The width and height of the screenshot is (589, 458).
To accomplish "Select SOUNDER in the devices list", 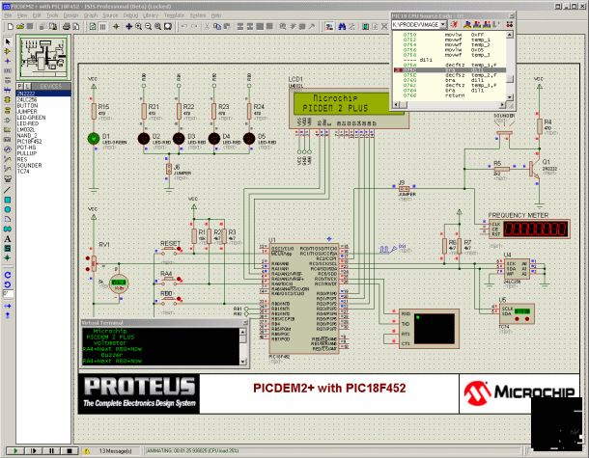I will pos(30,163).
